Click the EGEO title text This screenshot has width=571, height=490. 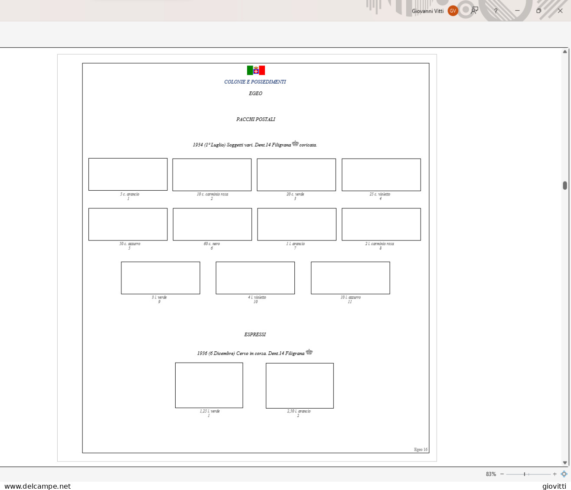(255, 93)
